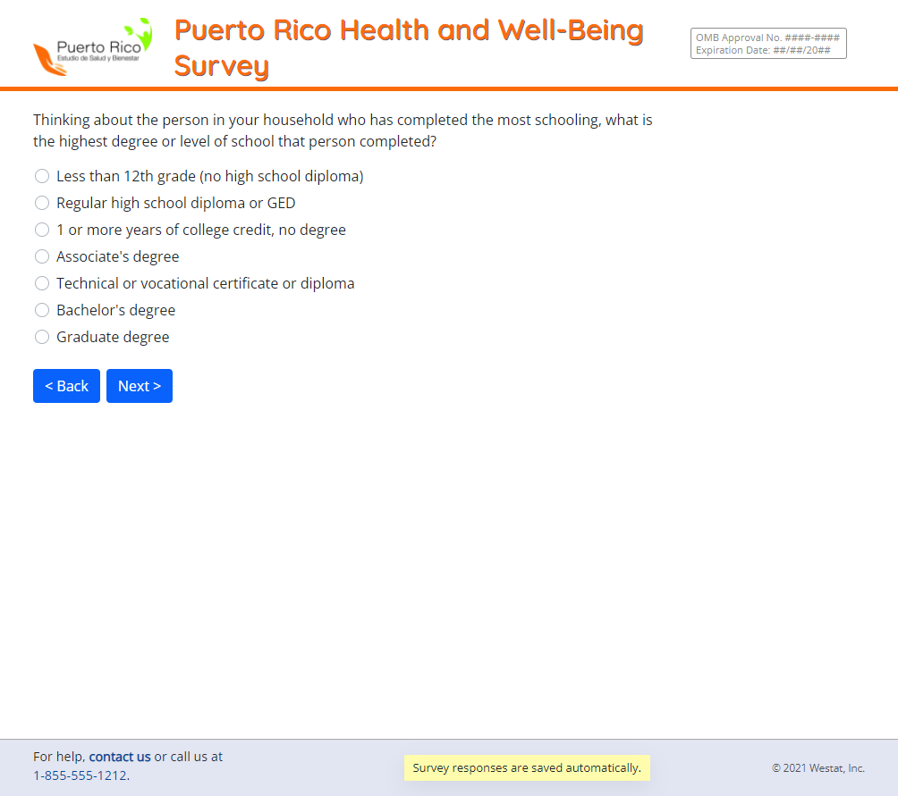Select "1 or more years of college credit"

[x=42, y=230]
